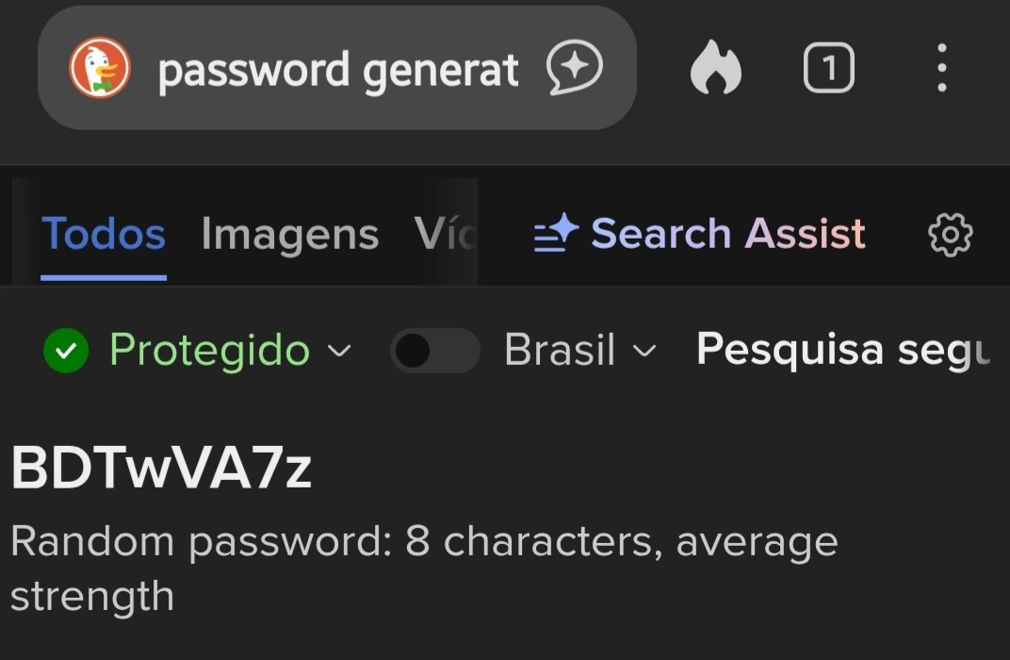The width and height of the screenshot is (1010, 660).
Task: Tap the address bar search text
Action: coord(337,70)
